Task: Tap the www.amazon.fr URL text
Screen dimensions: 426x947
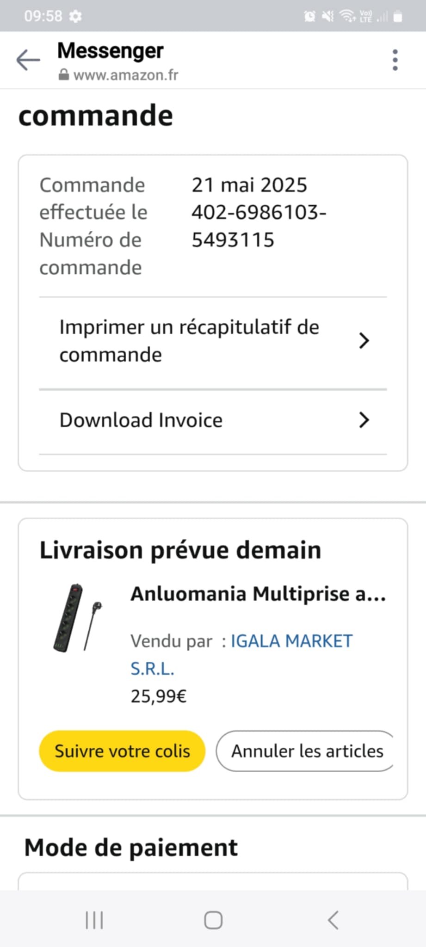Action: (x=126, y=75)
